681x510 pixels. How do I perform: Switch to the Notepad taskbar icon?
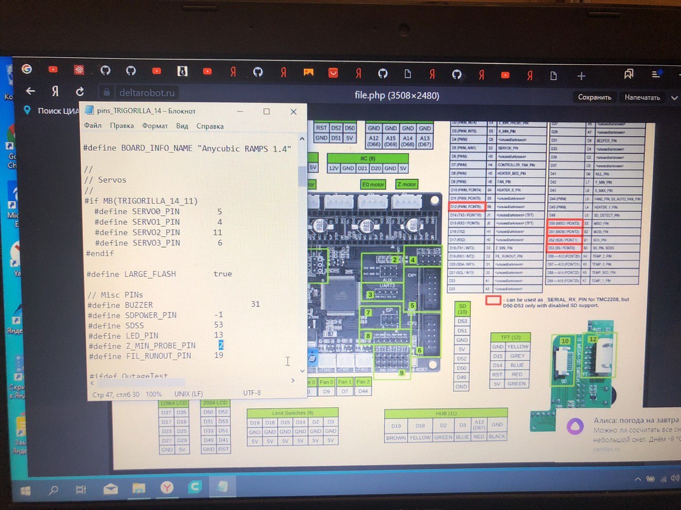[222, 486]
